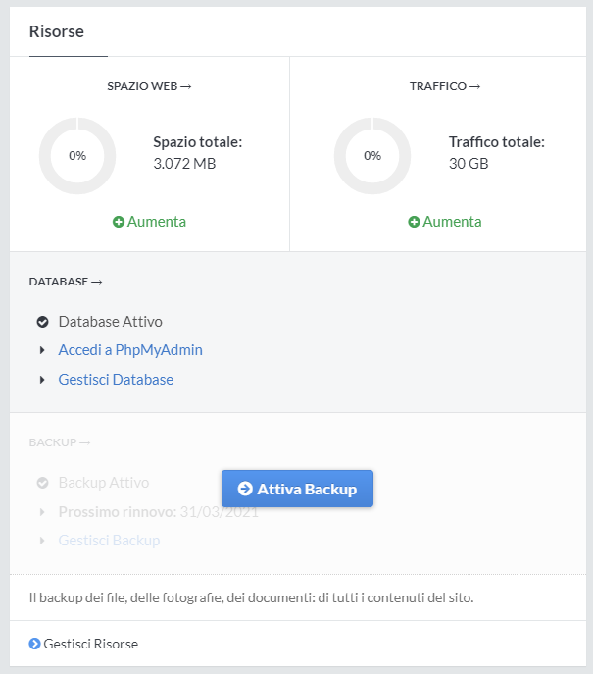Click the faded Gestisci Backup link
This screenshot has width=593, height=674.
tap(109, 541)
